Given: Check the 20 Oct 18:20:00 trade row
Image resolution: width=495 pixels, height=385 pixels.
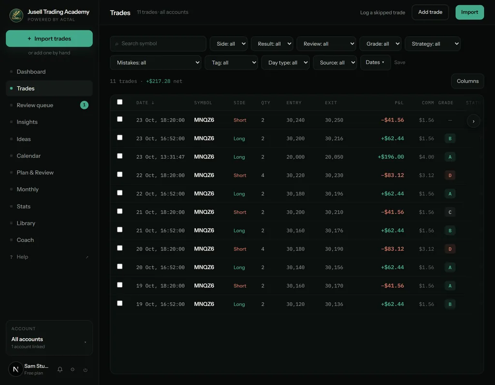Looking at the screenshot, I should point(120,248).
